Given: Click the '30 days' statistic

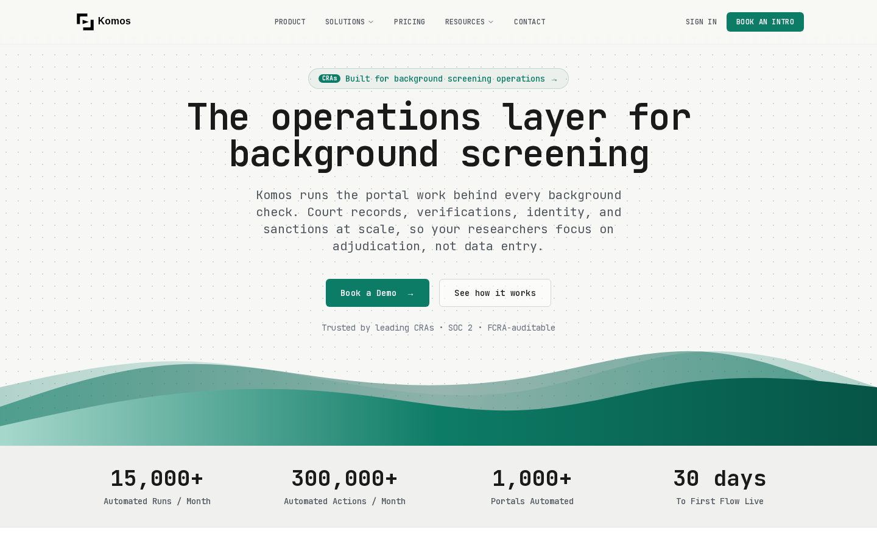Looking at the screenshot, I should pos(720,479).
